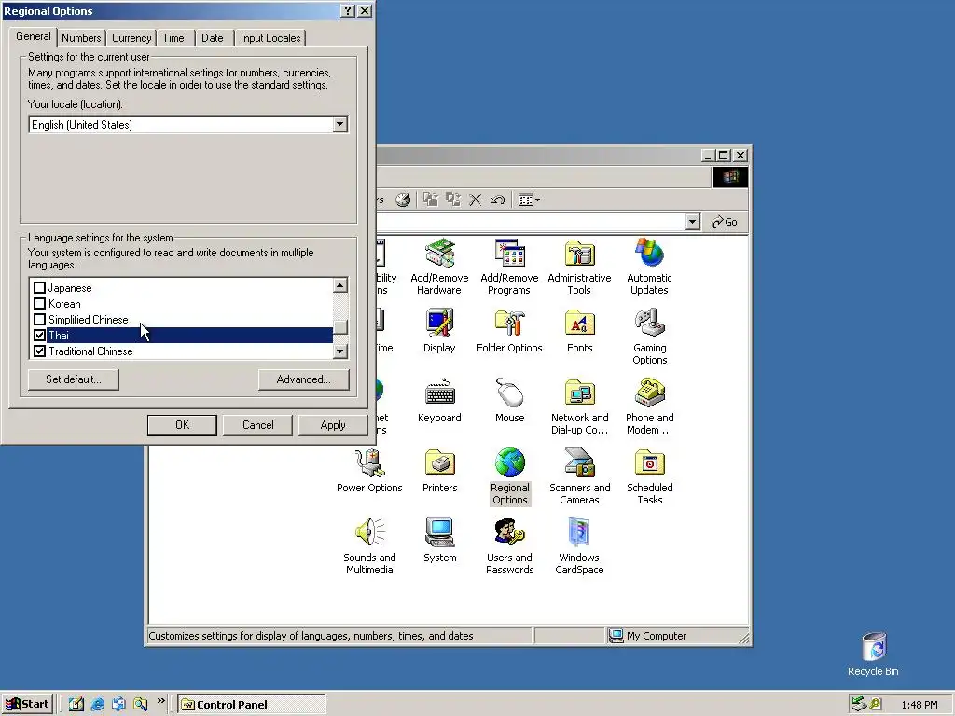The height and width of the screenshot is (716, 955).
Task: Switch to the Currency tab
Action: coord(131,37)
